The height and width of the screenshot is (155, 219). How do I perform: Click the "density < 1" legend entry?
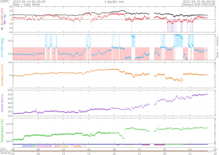(x=80, y=146)
